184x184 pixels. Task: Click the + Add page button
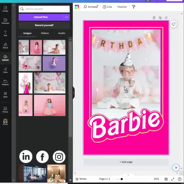pos(126,162)
